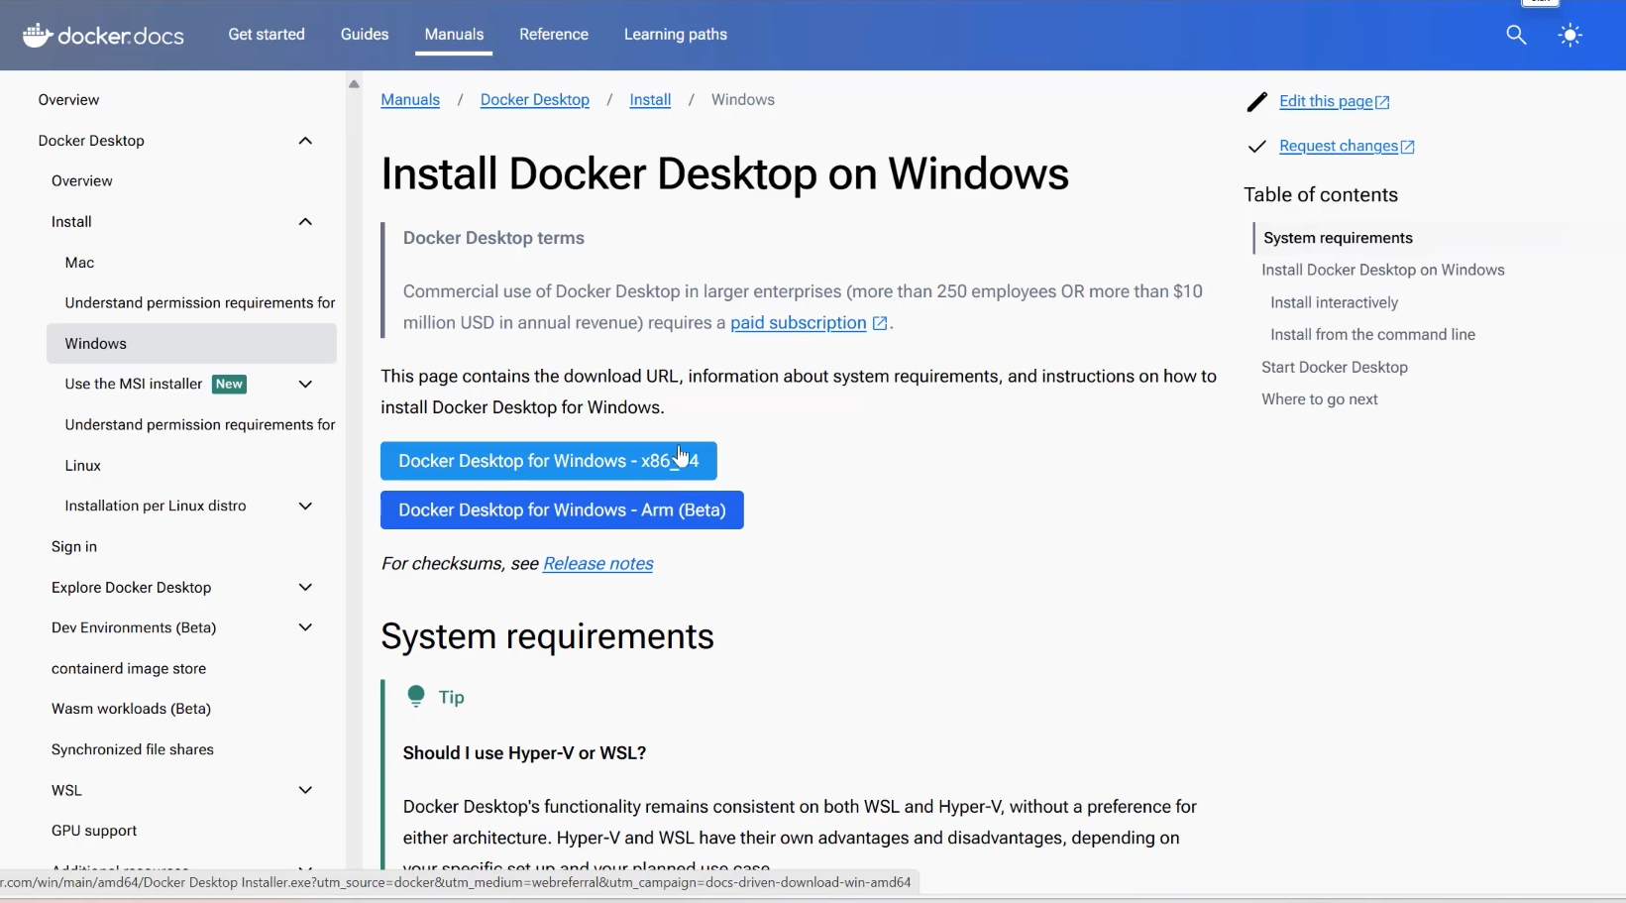Click the checkmark icon beside Request changes
This screenshot has height=903, width=1626.
(1257, 147)
